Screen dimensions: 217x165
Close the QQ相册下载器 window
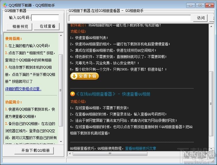210,5
